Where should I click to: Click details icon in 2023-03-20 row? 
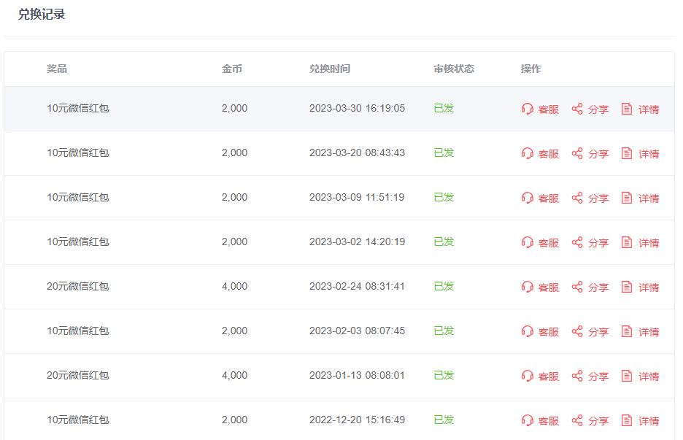point(626,153)
